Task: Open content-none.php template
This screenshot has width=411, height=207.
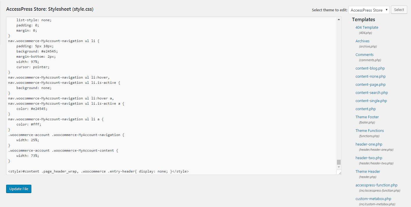Action: [371, 76]
